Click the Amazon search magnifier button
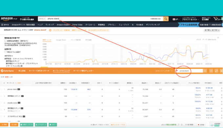Viewport: 223px width, 128px height. coord(166,19)
